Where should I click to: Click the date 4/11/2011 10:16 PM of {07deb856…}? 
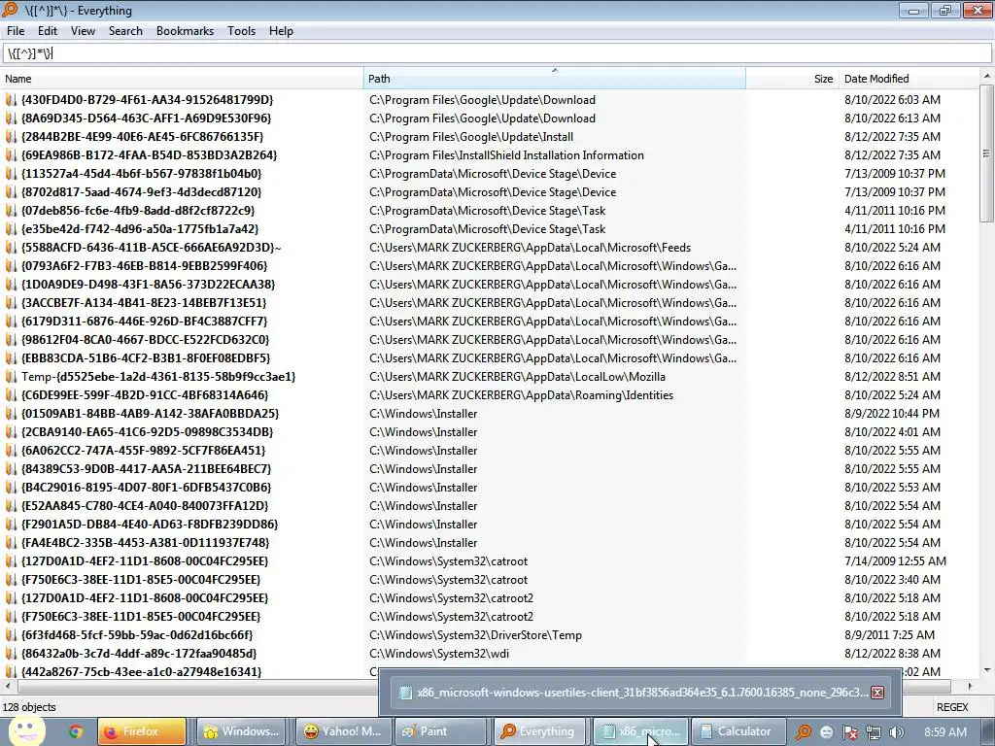(x=895, y=210)
